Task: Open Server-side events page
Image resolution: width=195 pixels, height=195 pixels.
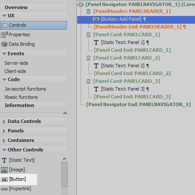Action: 16,63
